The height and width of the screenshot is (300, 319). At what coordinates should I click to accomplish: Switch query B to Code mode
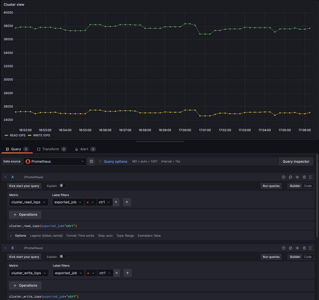click(x=307, y=257)
